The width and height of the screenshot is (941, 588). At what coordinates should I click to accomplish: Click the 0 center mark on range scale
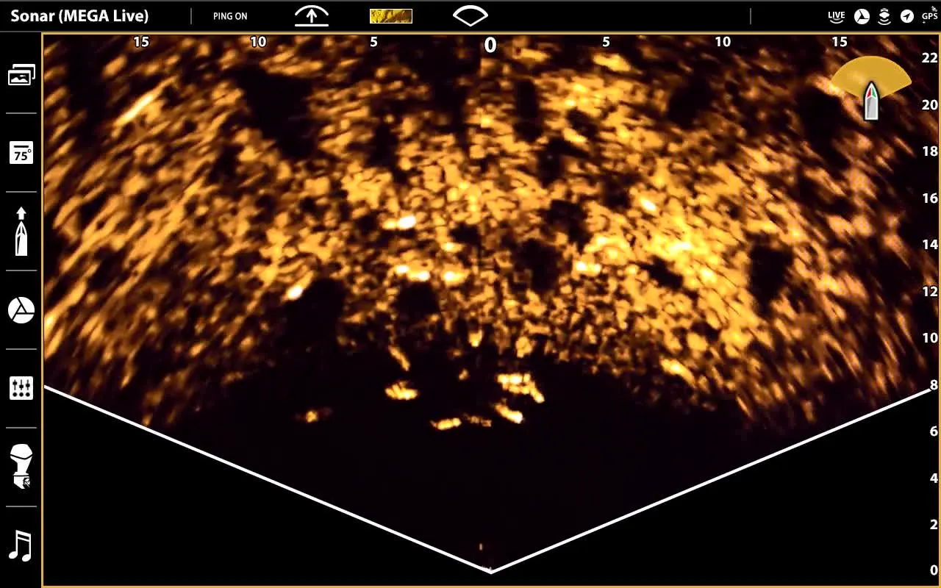click(490, 46)
